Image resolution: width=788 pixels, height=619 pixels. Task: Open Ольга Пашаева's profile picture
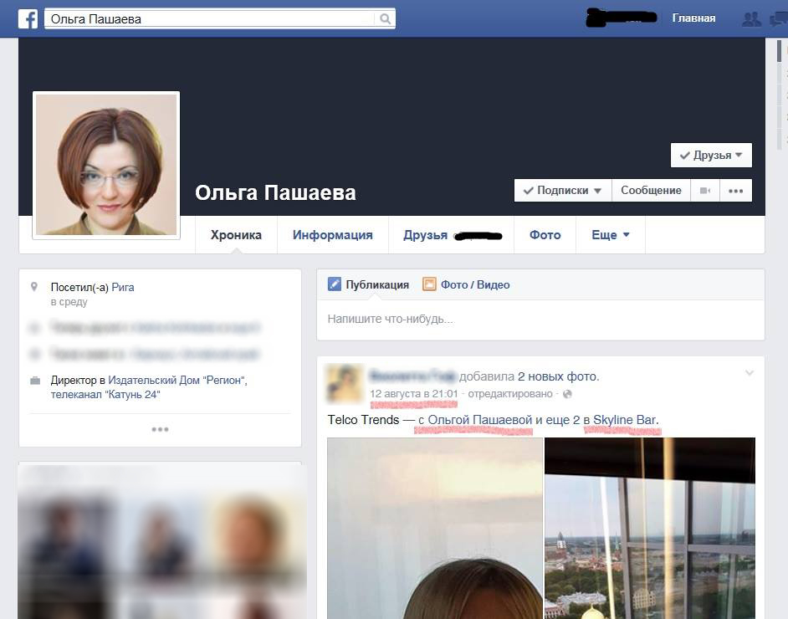(x=106, y=164)
